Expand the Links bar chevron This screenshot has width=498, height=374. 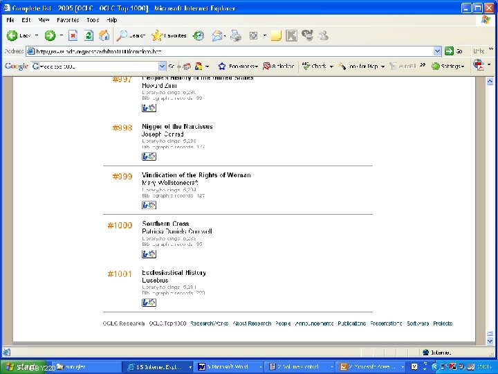click(x=491, y=49)
